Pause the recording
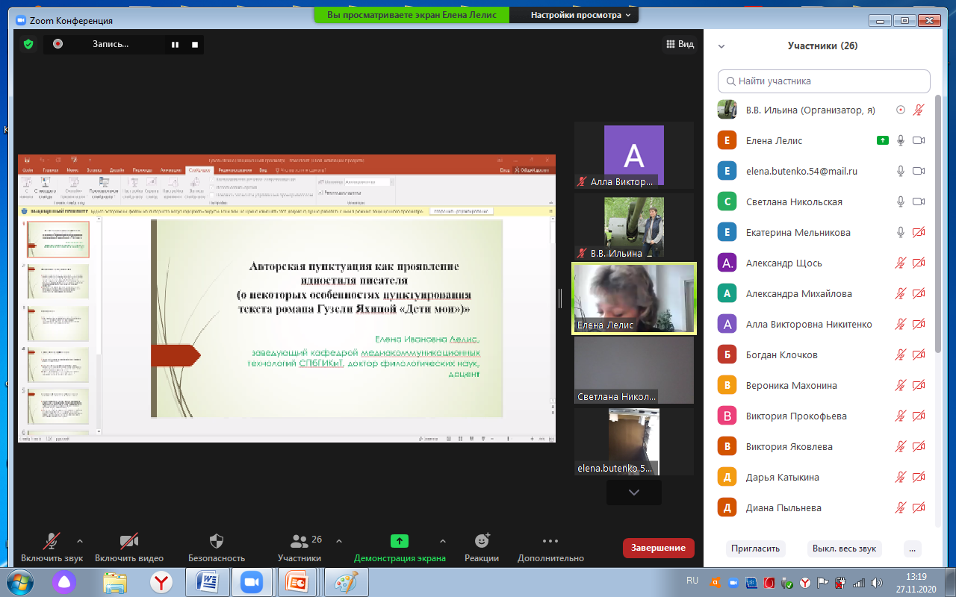 pyautogui.click(x=175, y=45)
